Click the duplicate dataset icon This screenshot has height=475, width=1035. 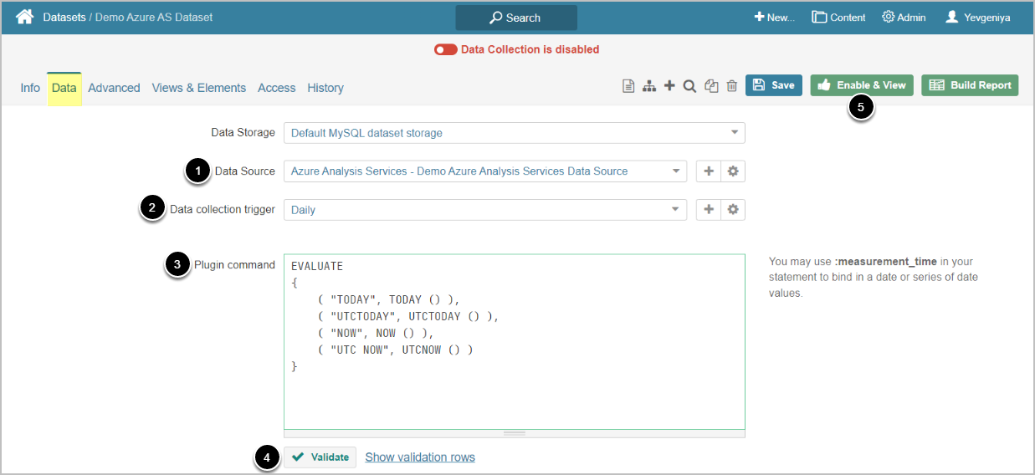[711, 86]
